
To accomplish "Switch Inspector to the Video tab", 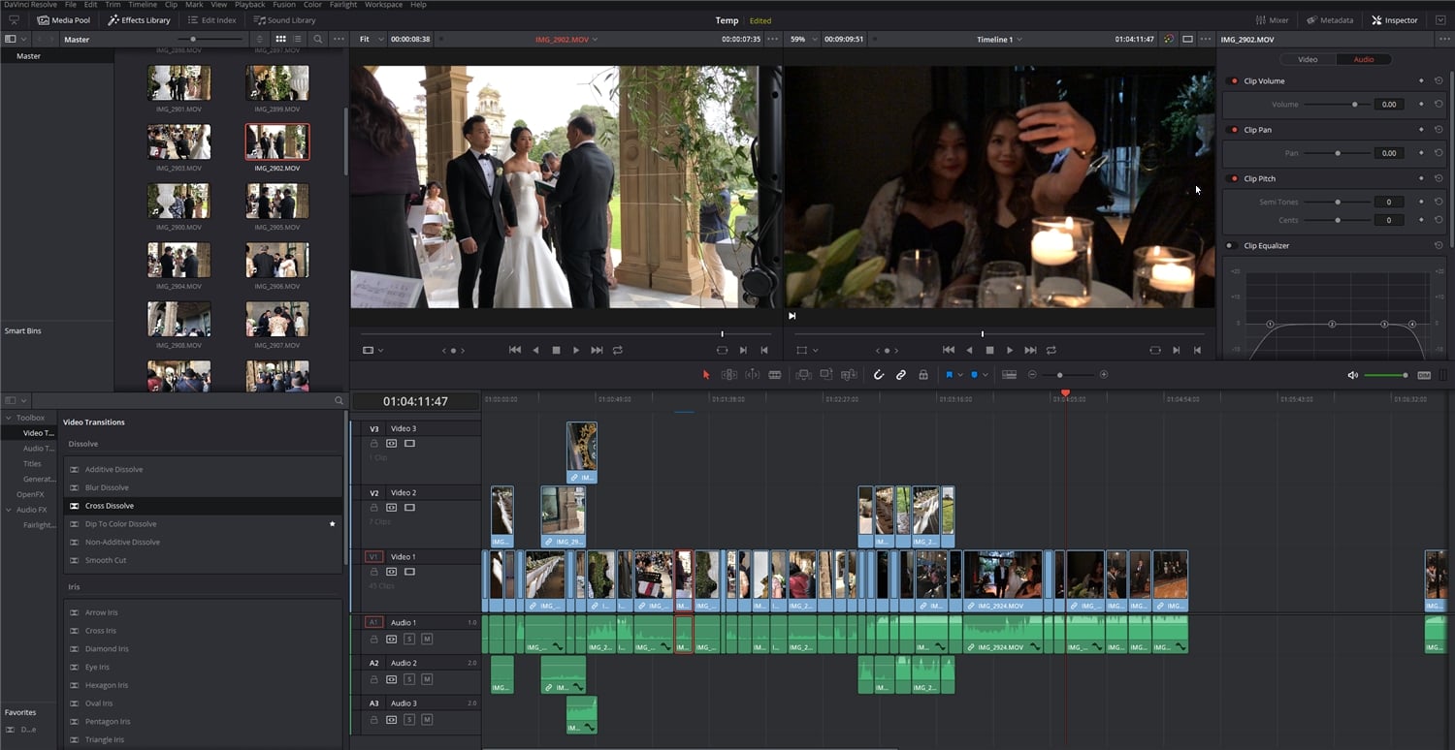I will pos(1308,59).
